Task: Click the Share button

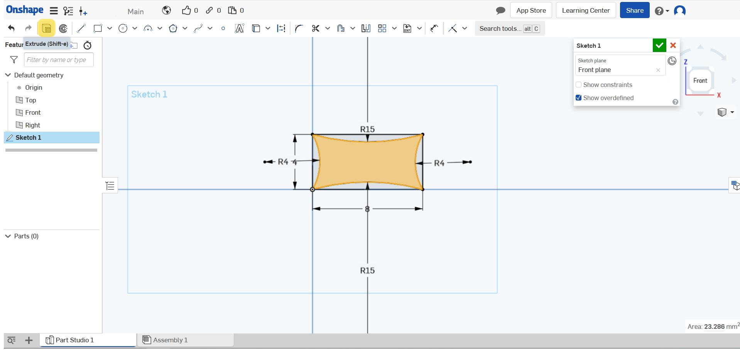Action: pos(634,10)
